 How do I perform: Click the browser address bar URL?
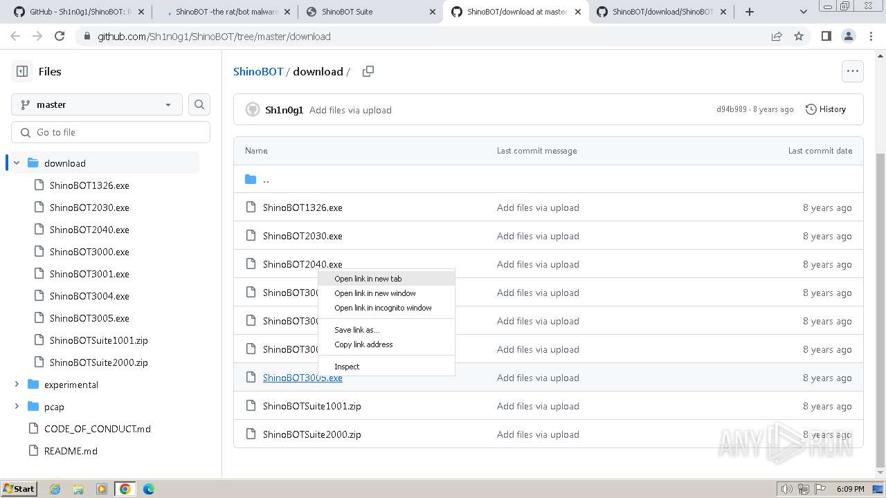pyautogui.click(x=214, y=37)
